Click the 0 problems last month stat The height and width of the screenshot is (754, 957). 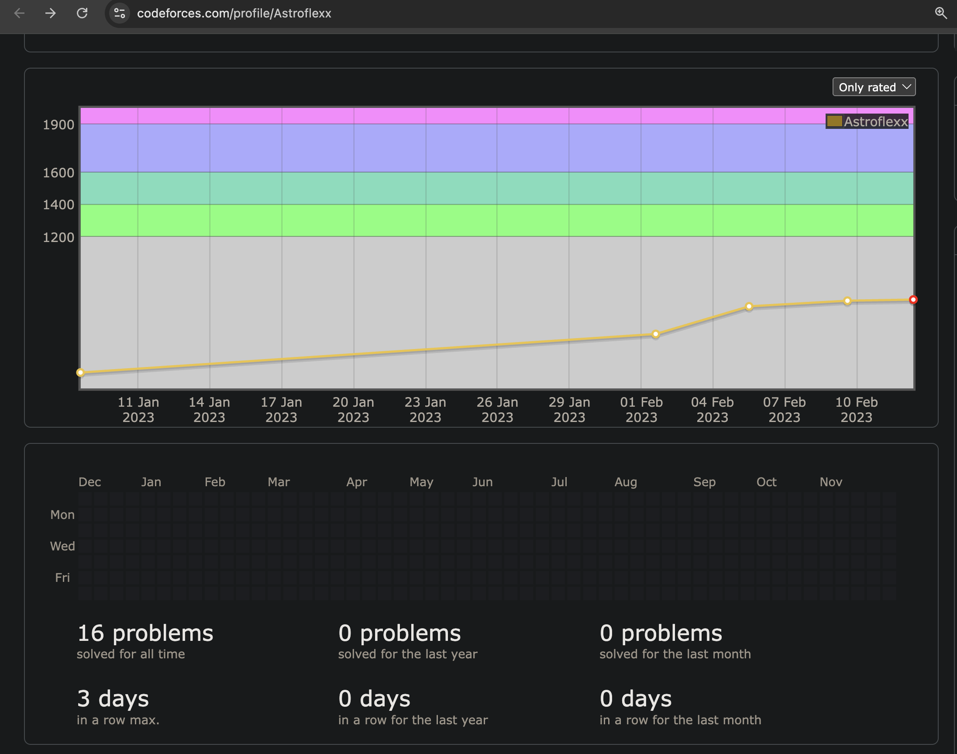coord(661,633)
